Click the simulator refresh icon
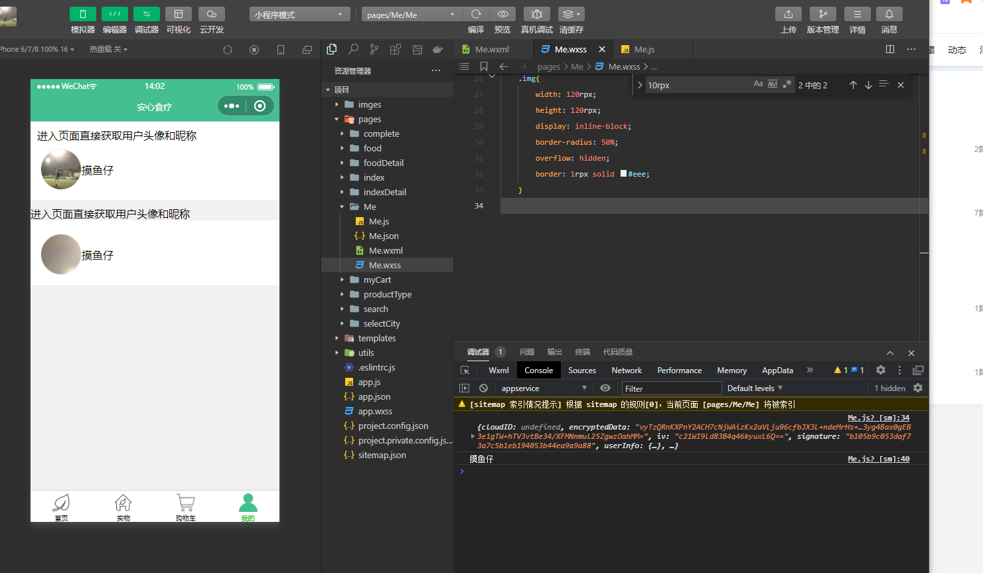 click(228, 50)
